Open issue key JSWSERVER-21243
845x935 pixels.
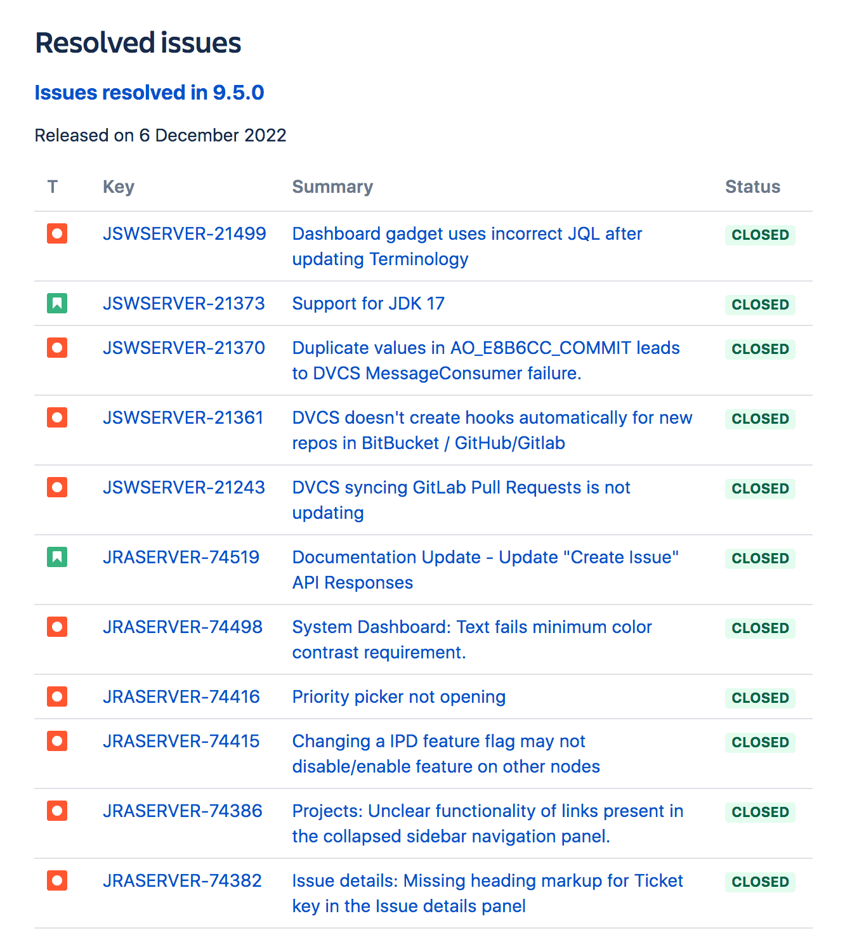[x=184, y=488]
